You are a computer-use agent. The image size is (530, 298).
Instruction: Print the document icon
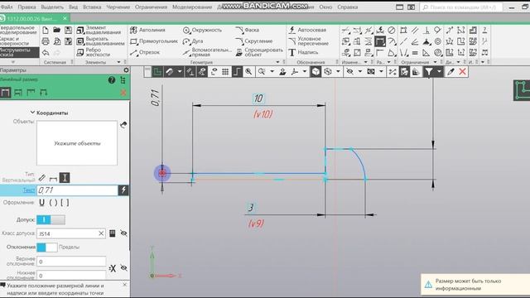tap(46, 41)
